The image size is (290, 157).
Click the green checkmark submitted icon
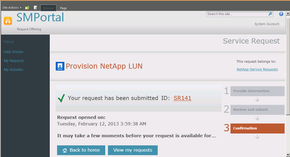(x=61, y=98)
